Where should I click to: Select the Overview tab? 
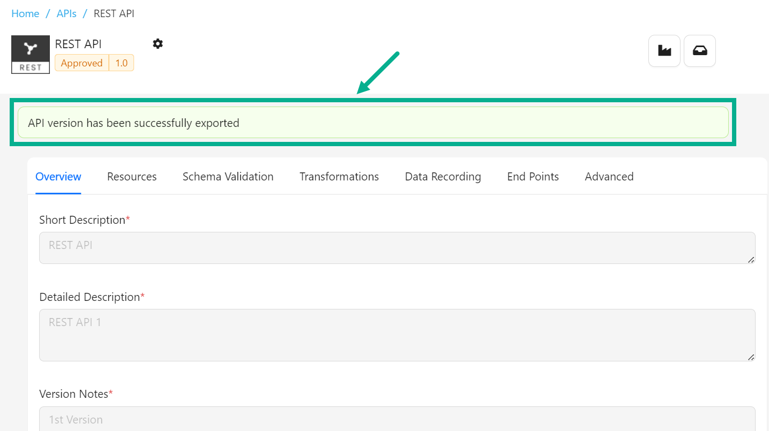58,177
